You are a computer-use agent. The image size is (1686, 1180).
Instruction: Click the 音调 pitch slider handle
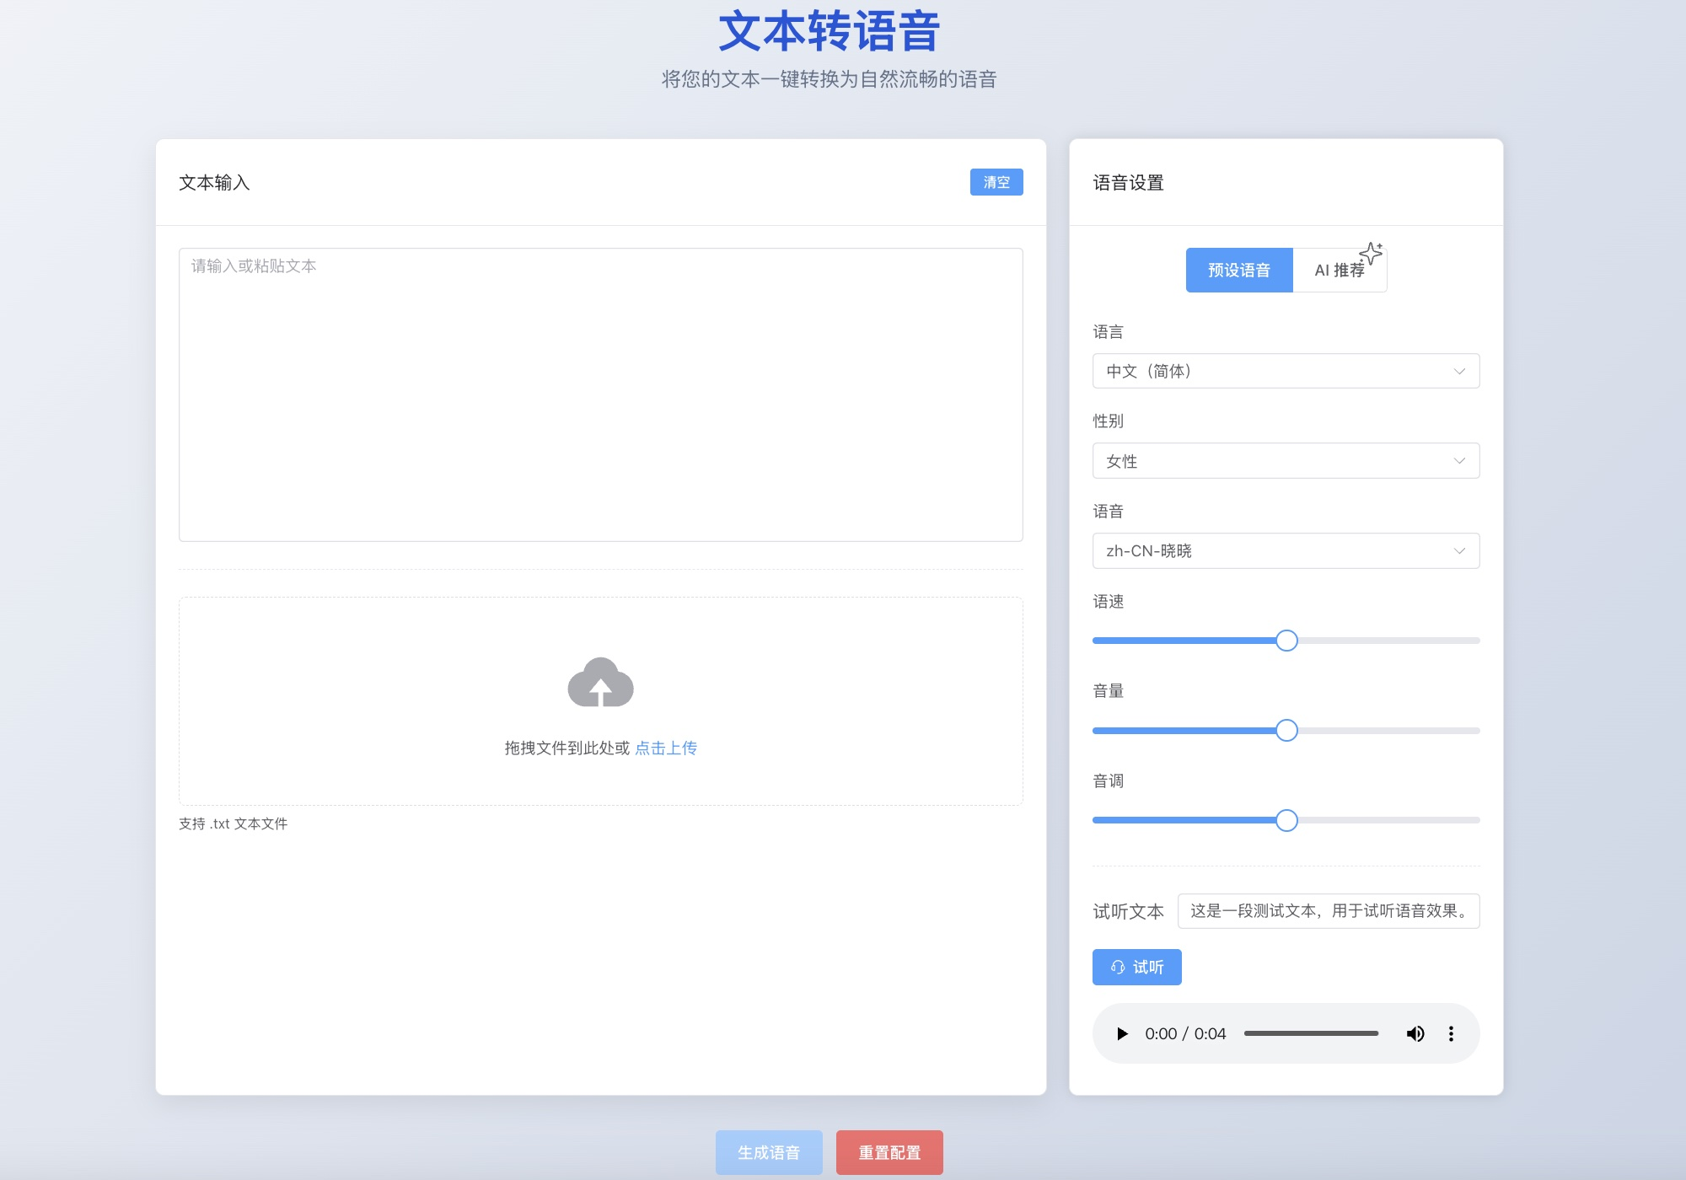click(x=1286, y=820)
